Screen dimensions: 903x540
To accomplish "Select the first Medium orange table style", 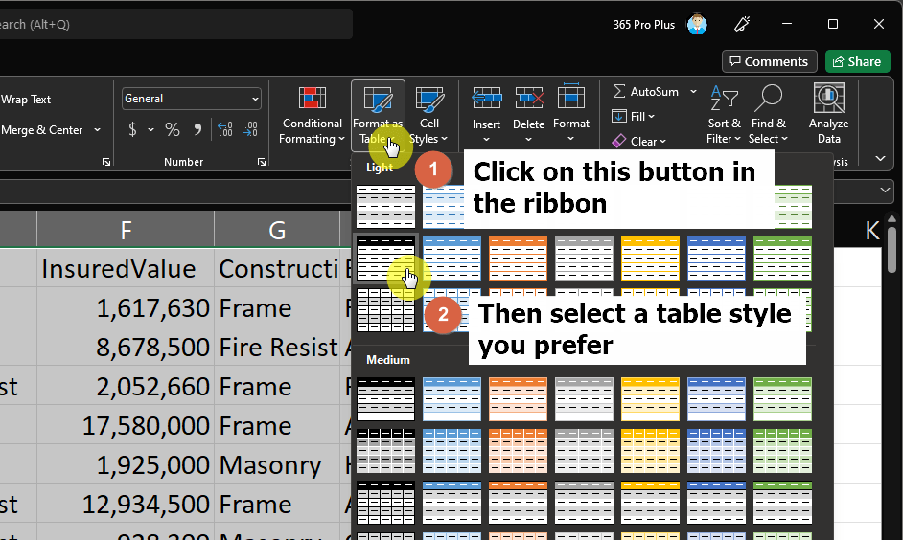I will (x=519, y=399).
